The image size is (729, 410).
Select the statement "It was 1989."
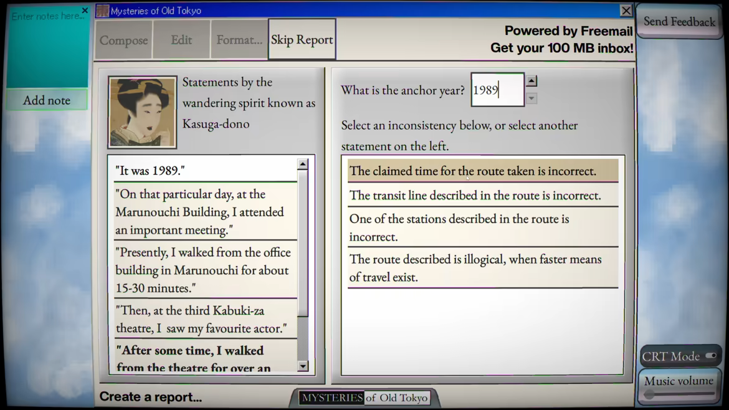point(206,171)
